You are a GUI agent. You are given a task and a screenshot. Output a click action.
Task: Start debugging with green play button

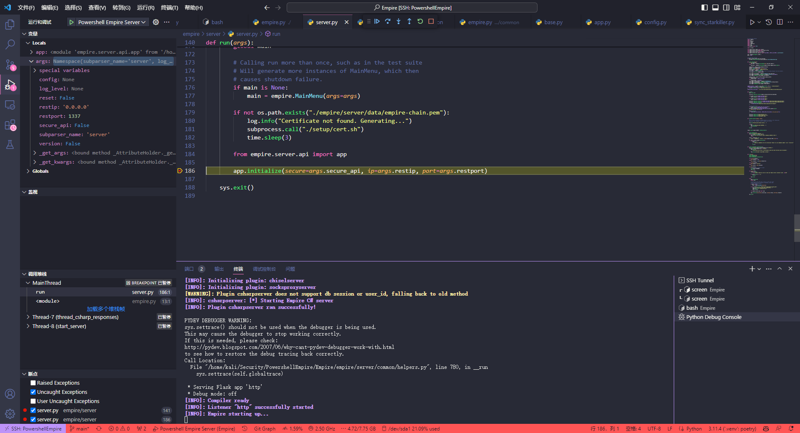click(x=72, y=22)
